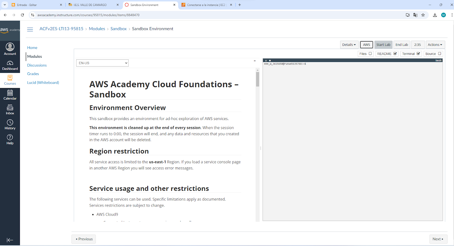Image resolution: width=454 pixels, height=246 pixels.
Task: Open the Chrome profile avatar
Action: [444, 15]
